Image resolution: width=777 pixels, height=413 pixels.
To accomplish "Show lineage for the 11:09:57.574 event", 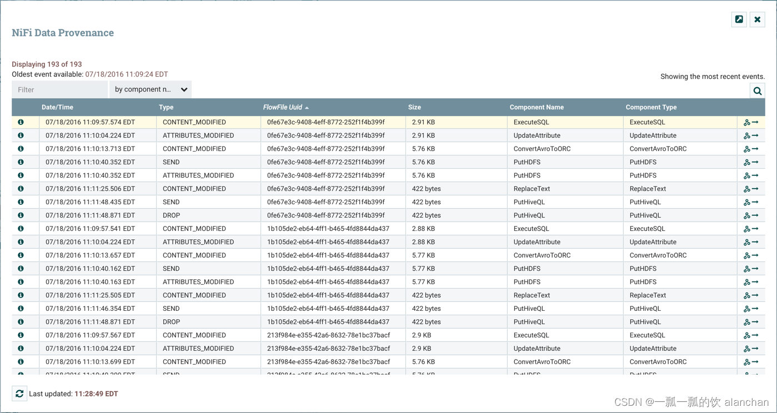I will pyautogui.click(x=746, y=122).
